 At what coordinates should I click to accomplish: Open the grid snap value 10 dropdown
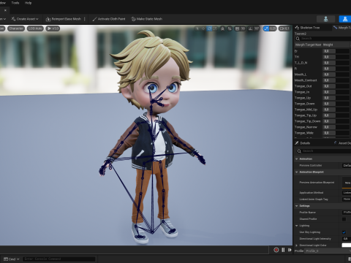pos(243,28)
